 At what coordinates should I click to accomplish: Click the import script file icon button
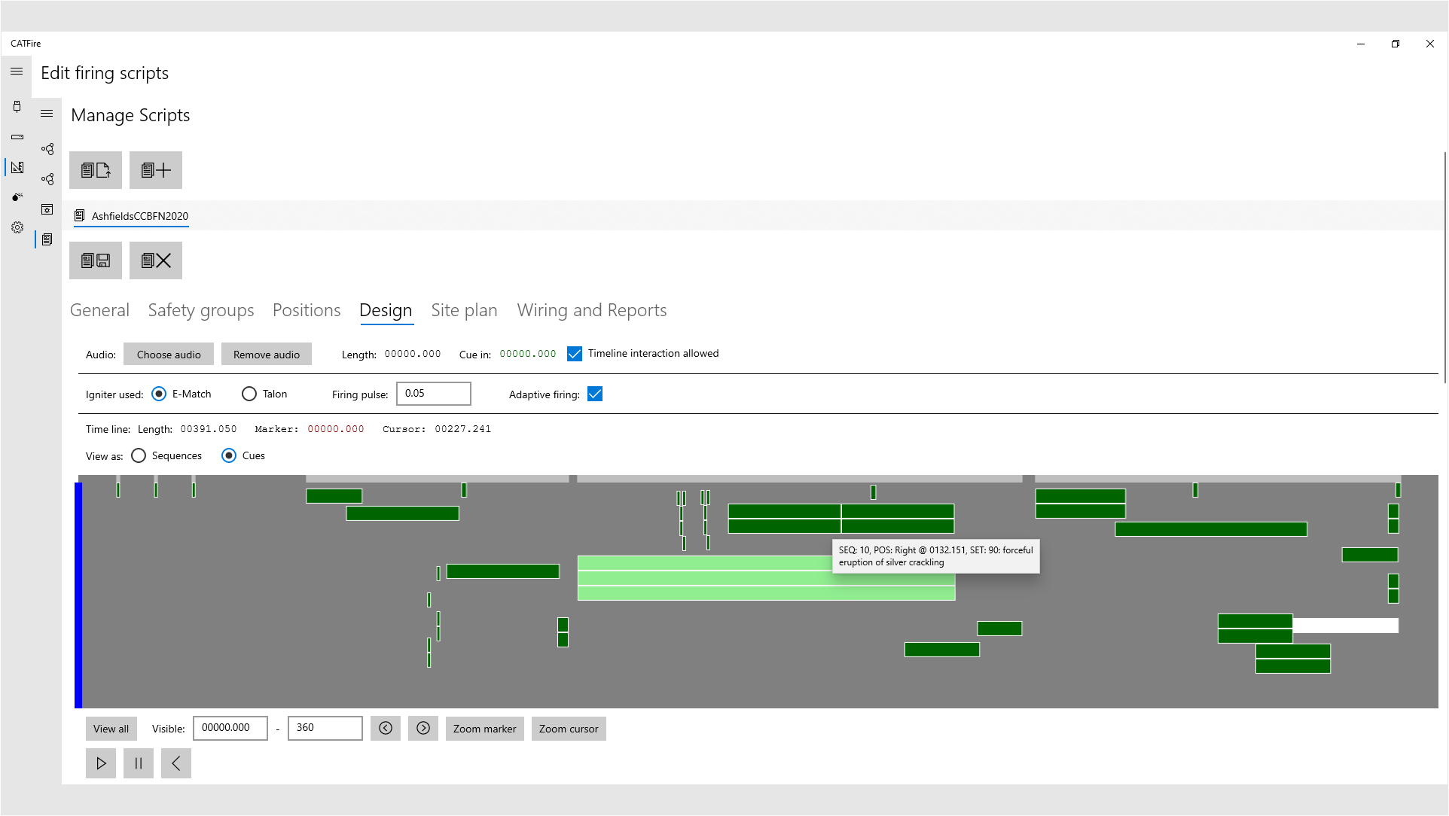[x=96, y=170]
